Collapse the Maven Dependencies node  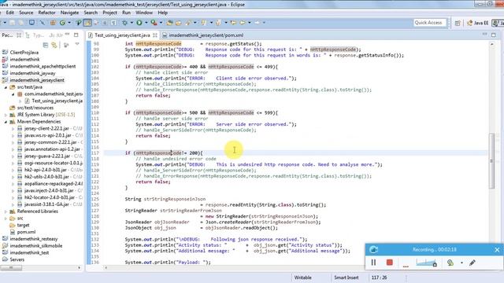tap(6, 122)
